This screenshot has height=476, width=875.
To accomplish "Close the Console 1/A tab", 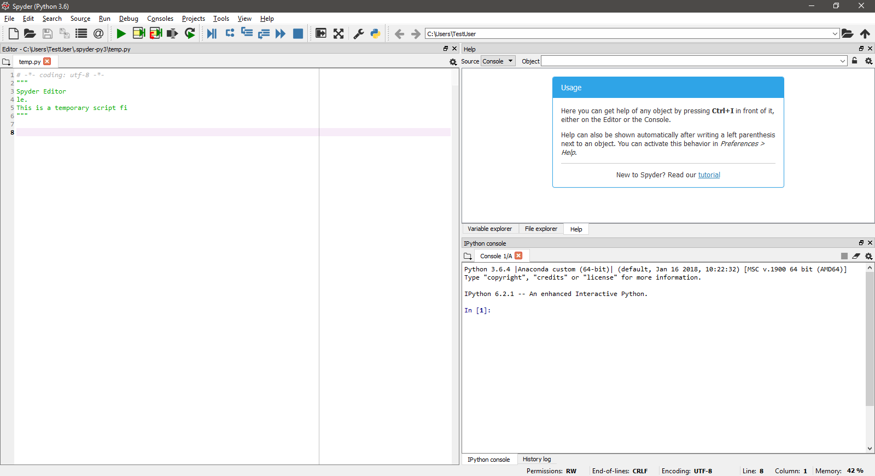I will (518, 256).
